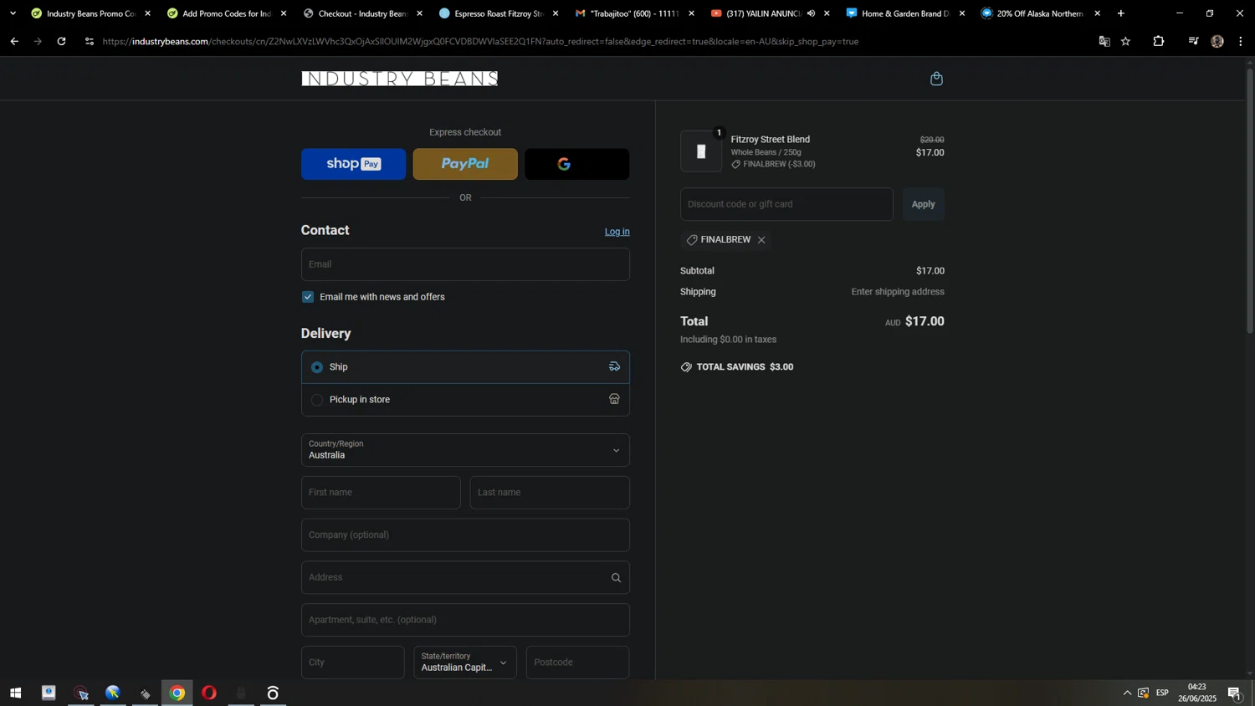Click the page vertical scrollbar
This screenshot has height=706, width=1255.
[1250, 201]
